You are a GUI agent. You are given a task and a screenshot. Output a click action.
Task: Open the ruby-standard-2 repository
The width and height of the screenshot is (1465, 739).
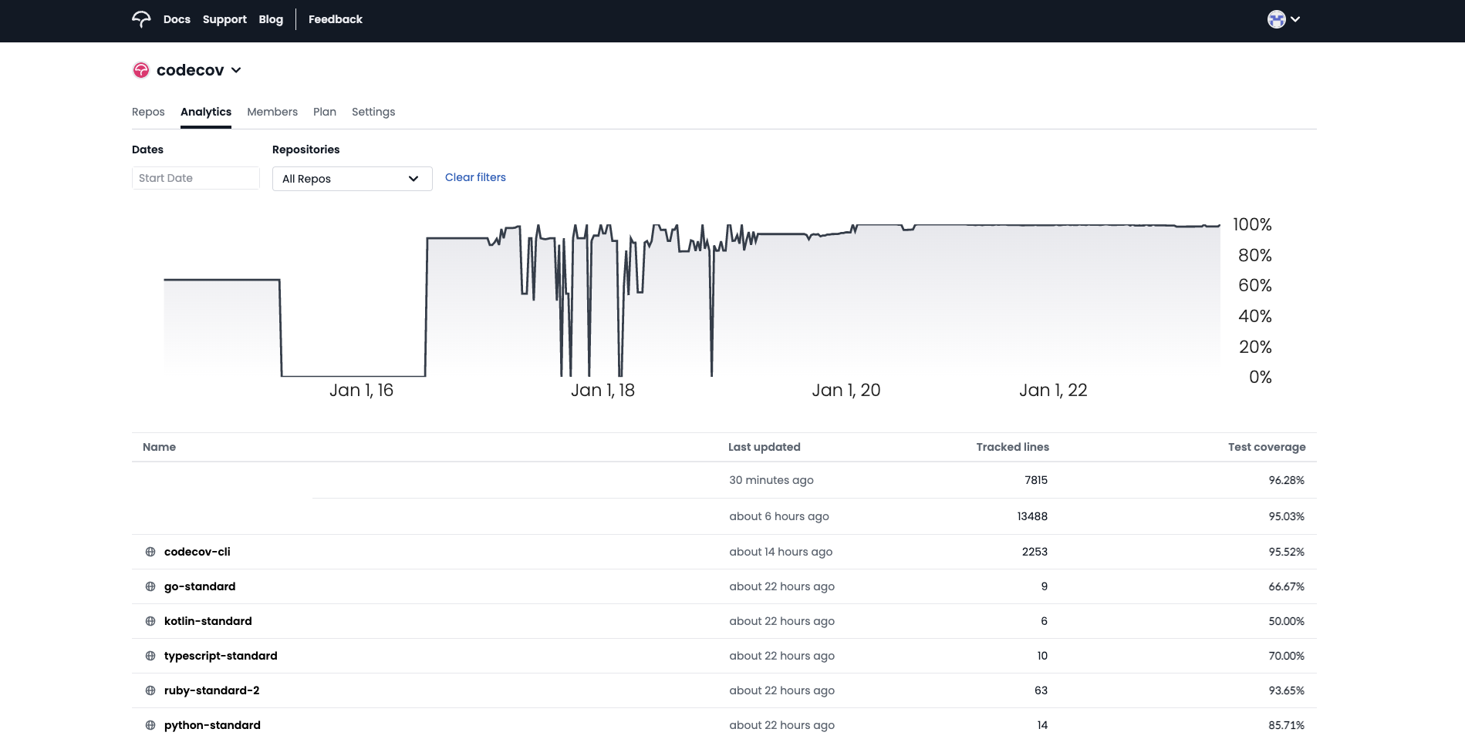(212, 690)
